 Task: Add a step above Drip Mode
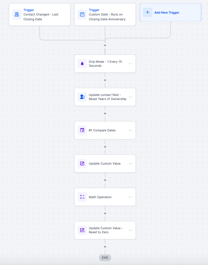click(105, 45)
